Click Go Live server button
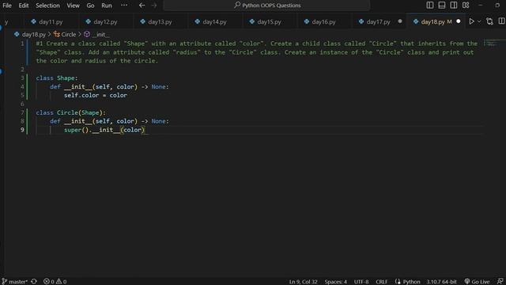Viewport: 506px width, 285px height. [477, 282]
